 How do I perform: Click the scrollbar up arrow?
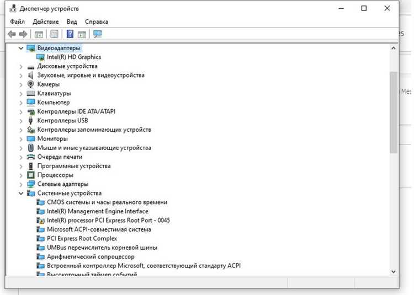[394, 48]
